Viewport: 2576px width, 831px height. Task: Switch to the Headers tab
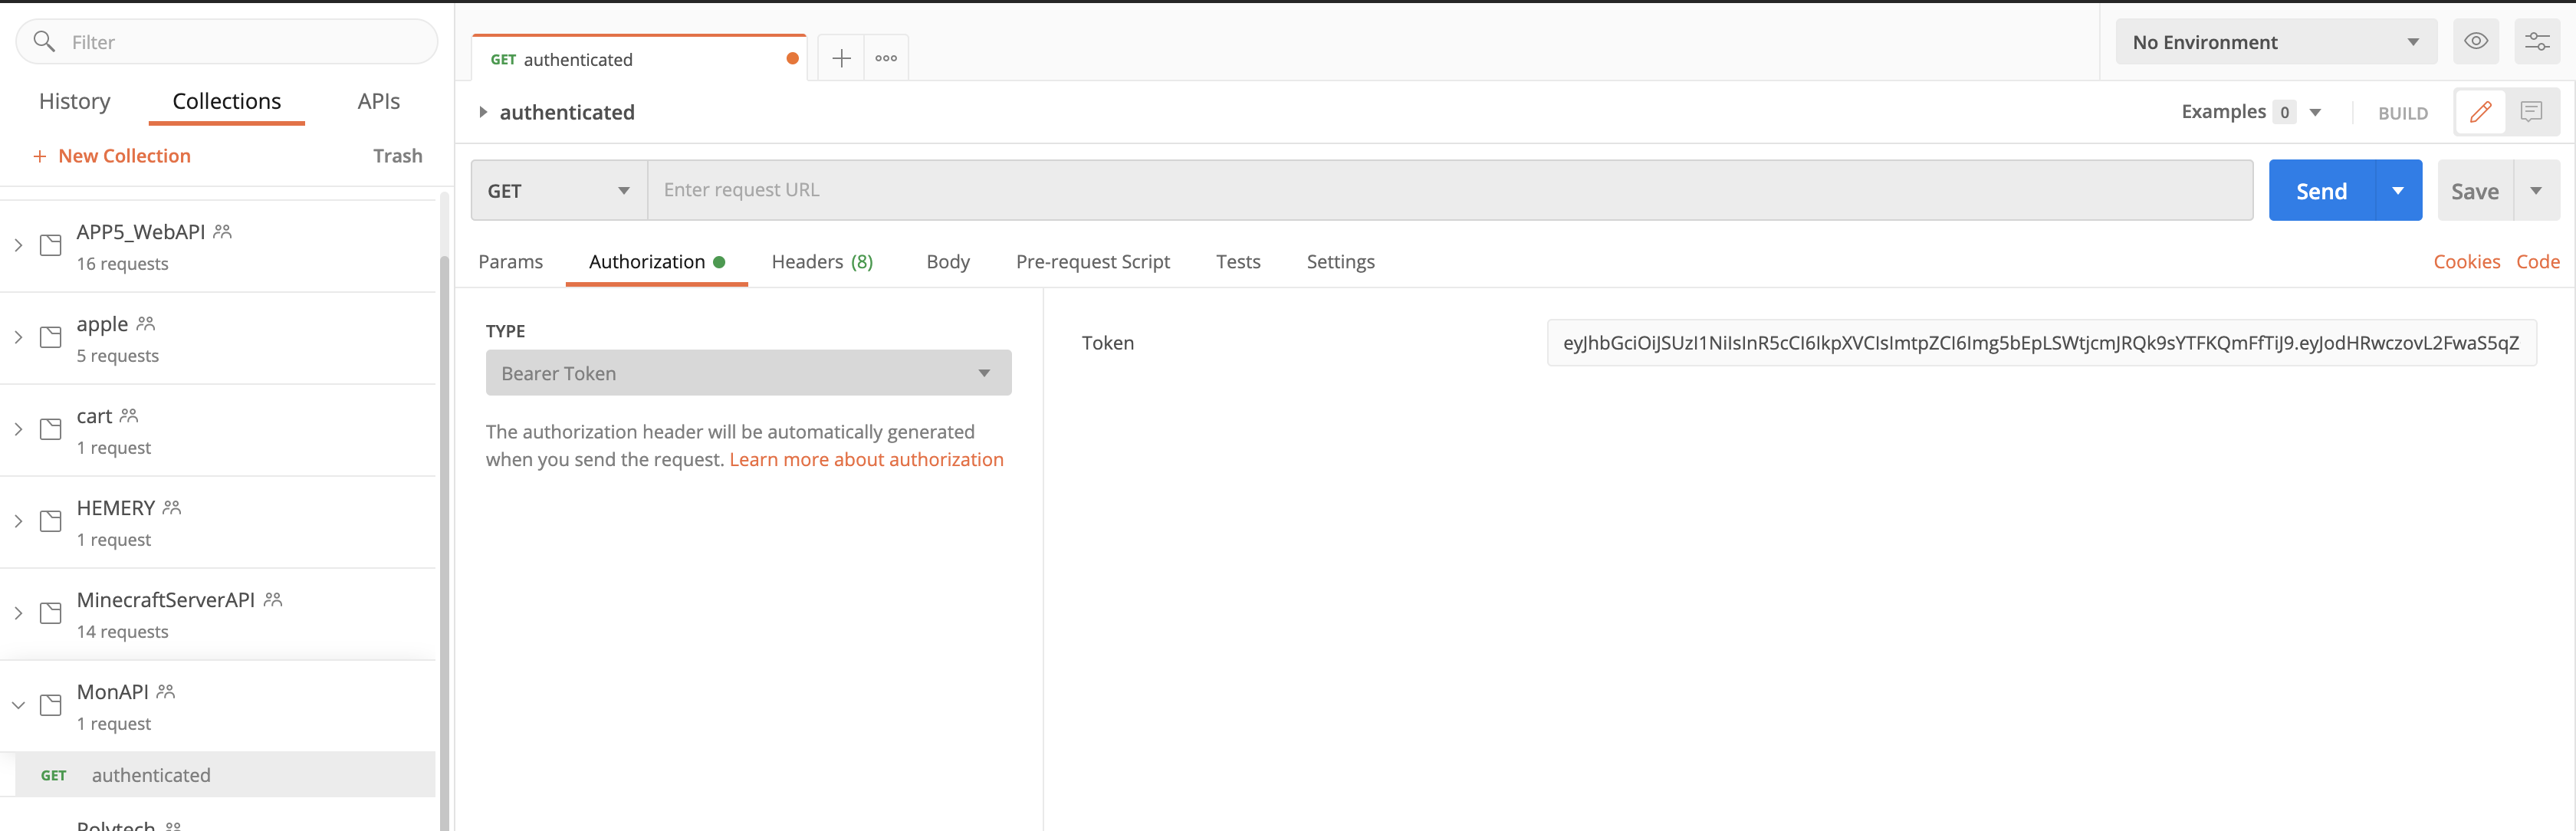[x=821, y=262]
